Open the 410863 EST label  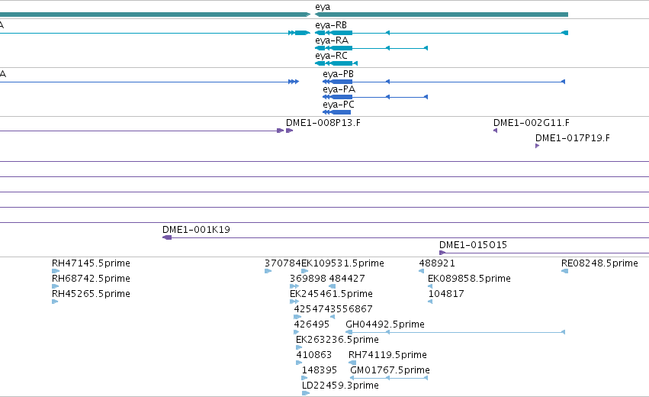click(x=313, y=355)
